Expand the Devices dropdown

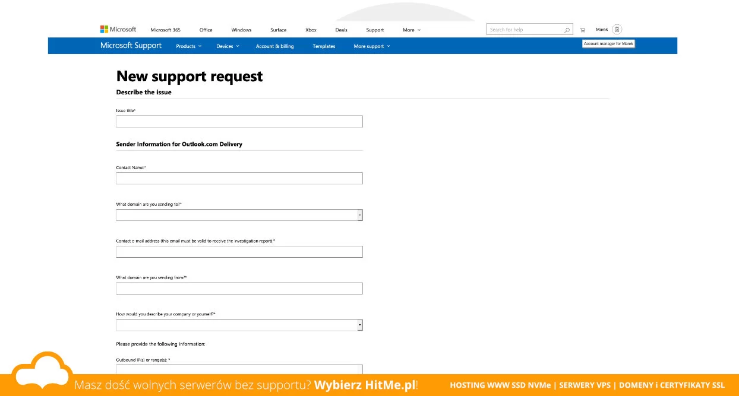pyautogui.click(x=228, y=46)
